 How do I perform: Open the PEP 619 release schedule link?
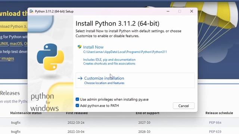tap(215, 131)
